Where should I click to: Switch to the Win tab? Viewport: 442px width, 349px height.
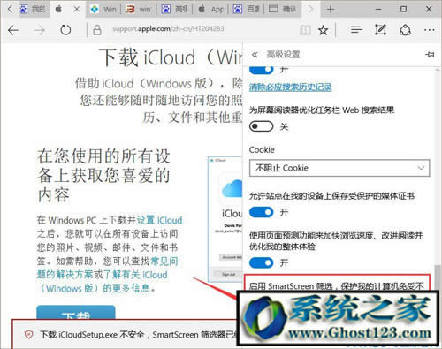pyautogui.click(x=103, y=10)
